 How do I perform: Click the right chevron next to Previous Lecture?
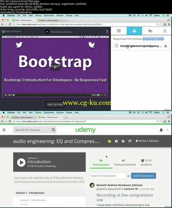click(107, 31)
